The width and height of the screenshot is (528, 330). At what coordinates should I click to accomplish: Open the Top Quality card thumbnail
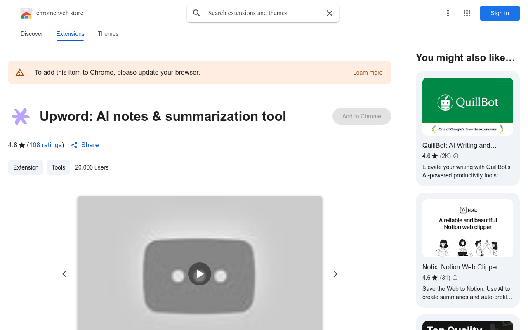pos(468,325)
